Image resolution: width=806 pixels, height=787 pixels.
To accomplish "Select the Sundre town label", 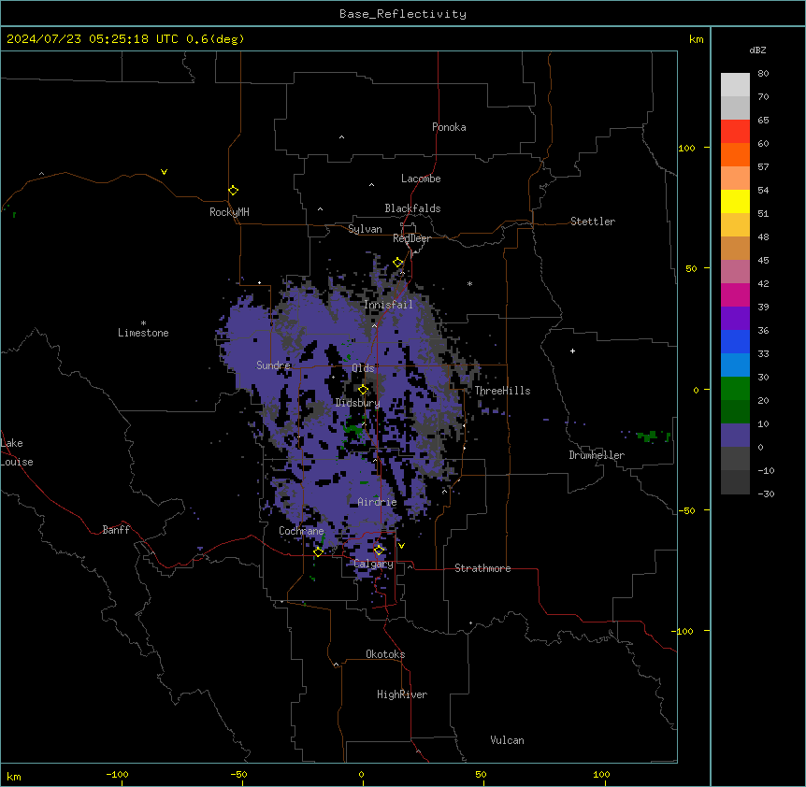I will (x=273, y=365).
